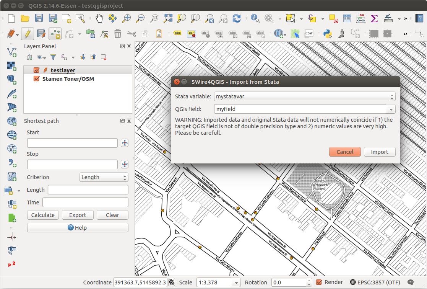Select the testlayer row in Layers Panel
Screen dimensions: 427x289
(x=78, y=70)
